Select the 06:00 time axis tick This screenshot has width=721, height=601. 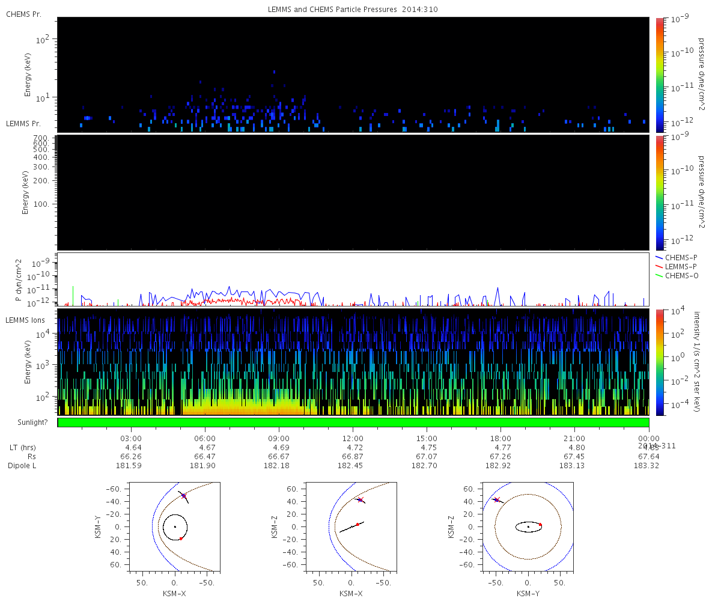[205, 438]
